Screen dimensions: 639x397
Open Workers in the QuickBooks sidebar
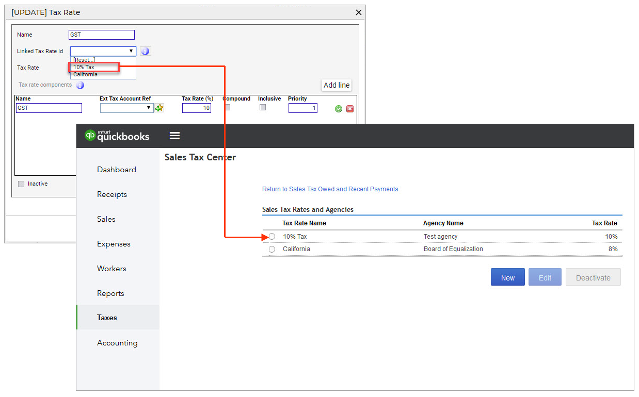coord(111,269)
